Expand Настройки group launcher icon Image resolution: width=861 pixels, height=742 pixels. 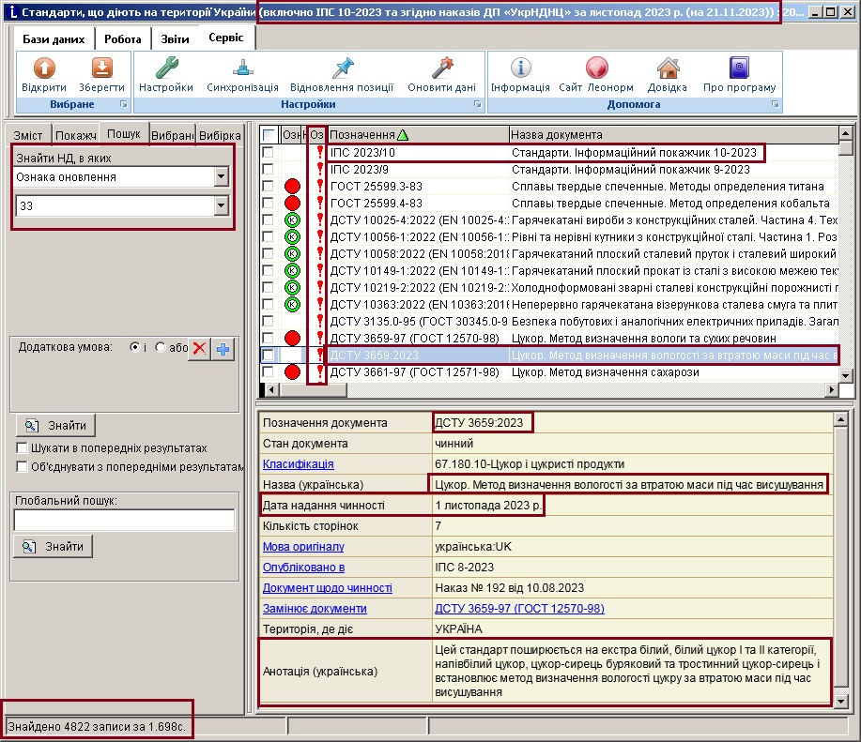pyautogui.click(x=478, y=104)
